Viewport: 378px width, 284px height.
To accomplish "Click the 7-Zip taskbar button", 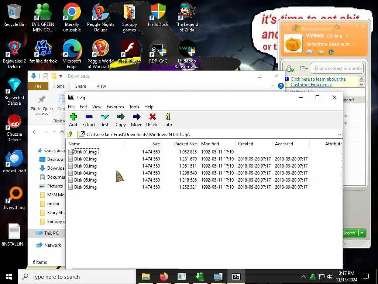I will (236, 277).
